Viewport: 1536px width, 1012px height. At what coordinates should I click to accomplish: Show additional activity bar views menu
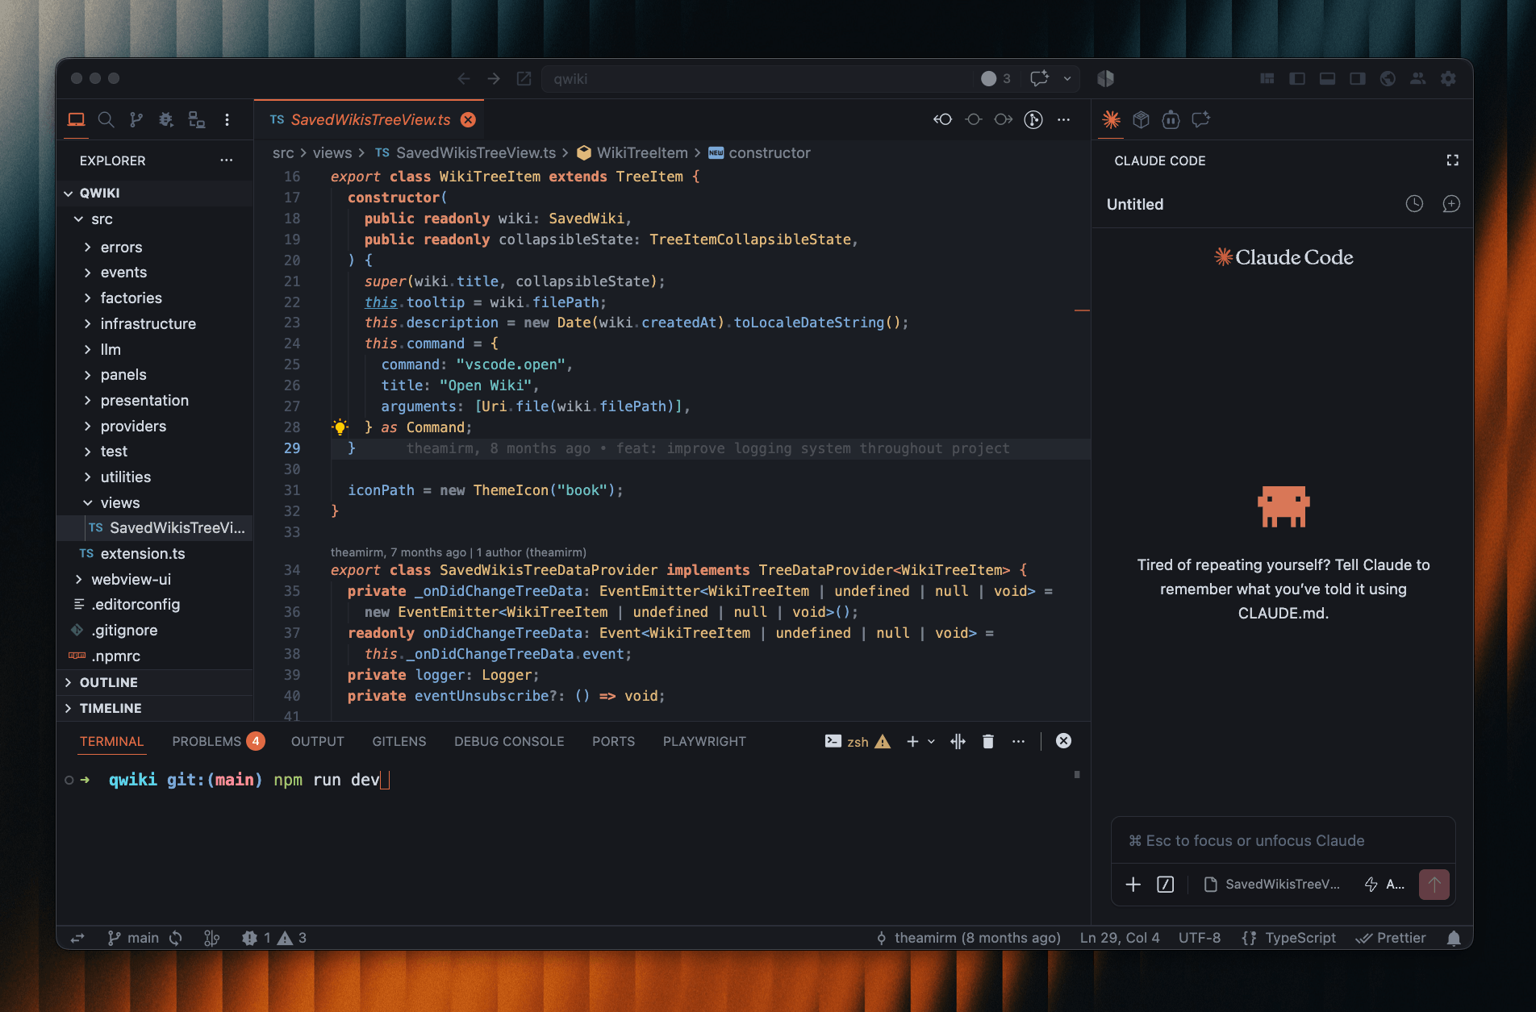[227, 120]
